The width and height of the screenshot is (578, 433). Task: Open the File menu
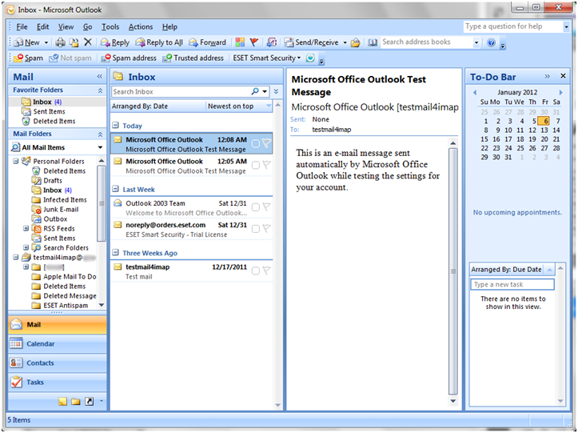pyautogui.click(x=22, y=26)
